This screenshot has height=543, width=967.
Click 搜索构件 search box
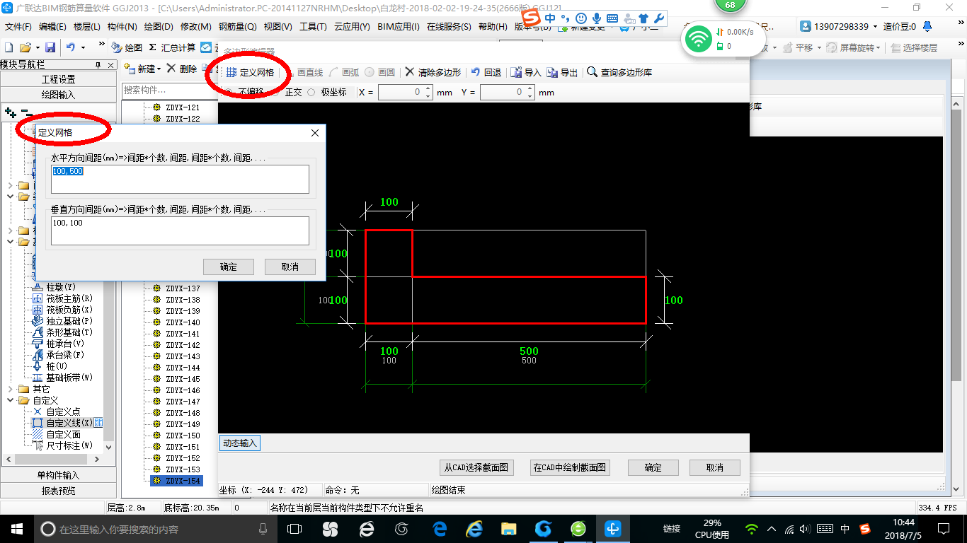pyautogui.click(x=170, y=90)
